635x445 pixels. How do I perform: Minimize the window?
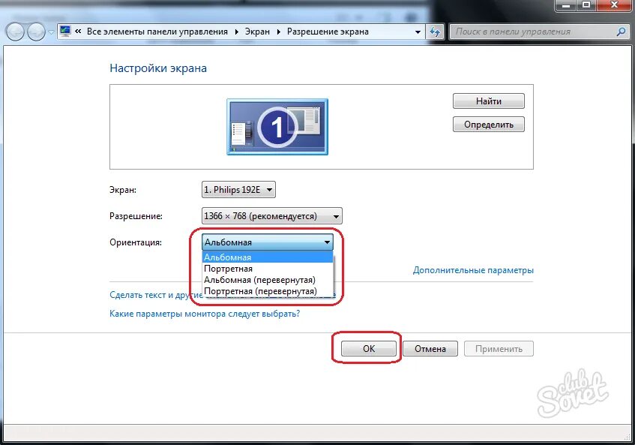567,6
